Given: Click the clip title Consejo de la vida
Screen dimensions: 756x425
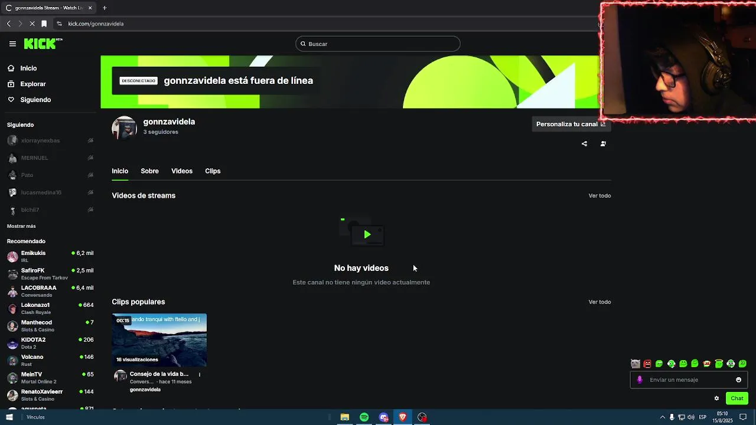Looking at the screenshot, I should click(159, 374).
